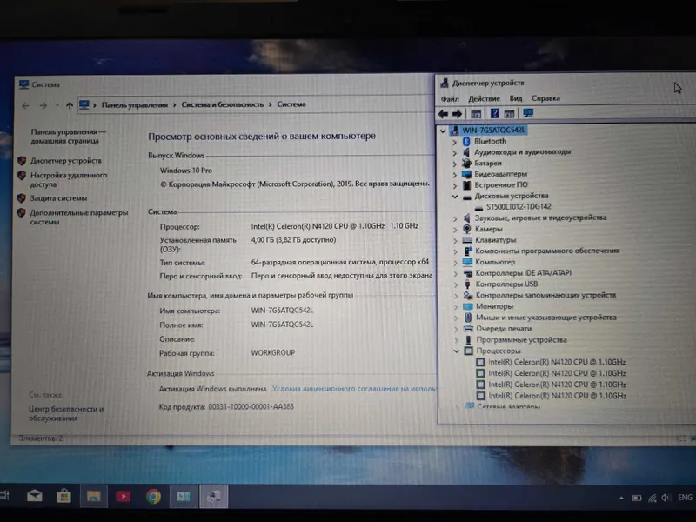Click the Back arrow in System window
Screen dimensions: 696x522
point(26,105)
